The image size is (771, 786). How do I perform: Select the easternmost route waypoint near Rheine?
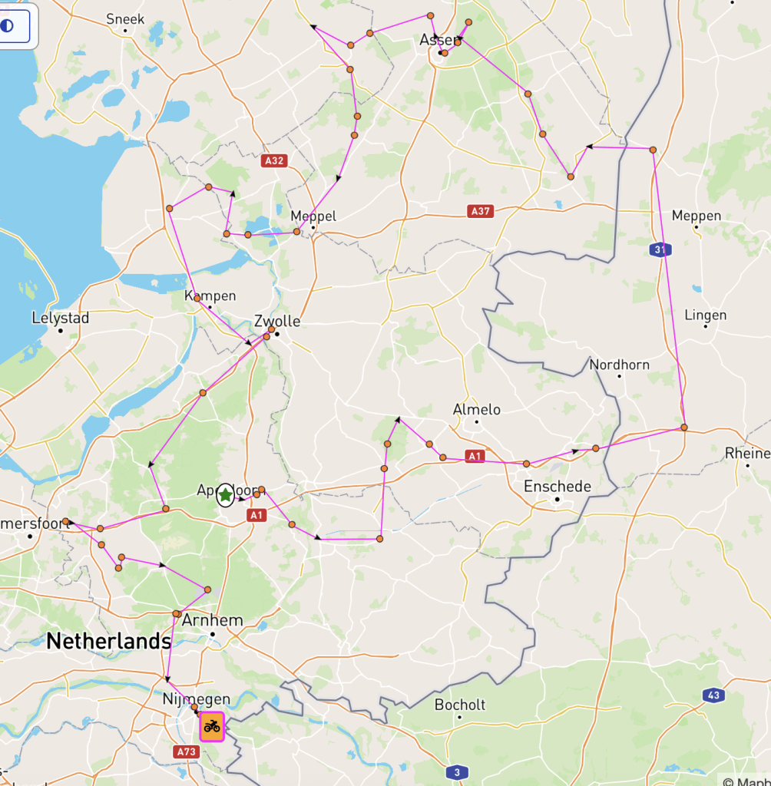pos(684,427)
